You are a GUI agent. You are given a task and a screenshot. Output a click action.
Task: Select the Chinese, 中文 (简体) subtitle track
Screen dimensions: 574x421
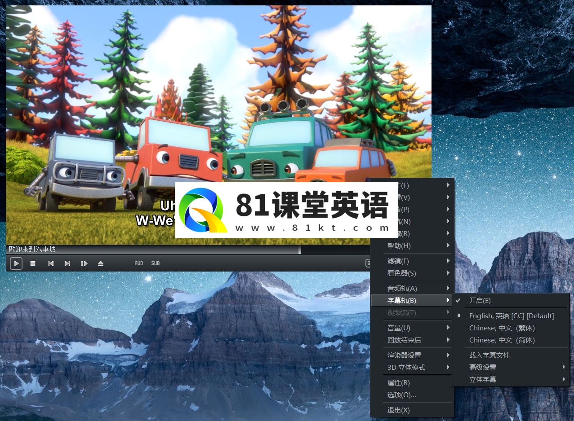(511, 340)
